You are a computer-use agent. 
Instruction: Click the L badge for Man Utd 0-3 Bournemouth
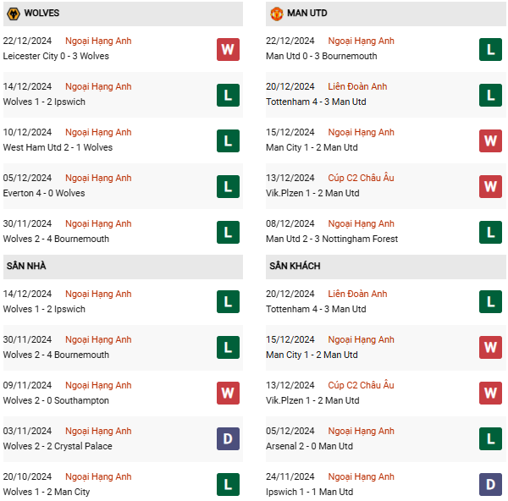tap(490, 50)
